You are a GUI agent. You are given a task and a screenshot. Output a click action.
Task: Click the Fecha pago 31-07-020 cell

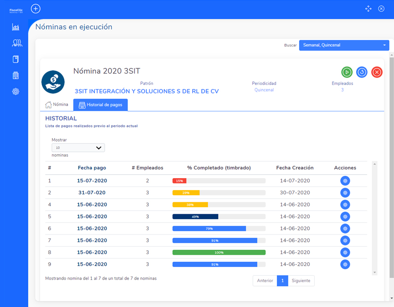click(x=92, y=193)
